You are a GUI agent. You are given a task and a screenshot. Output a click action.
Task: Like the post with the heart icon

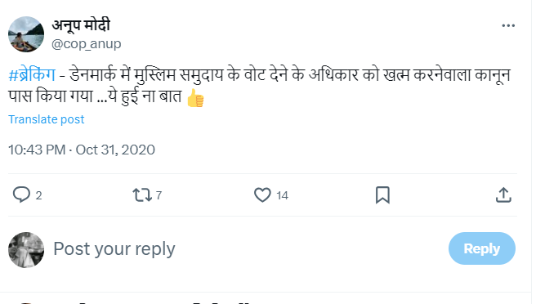(x=262, y=195)
